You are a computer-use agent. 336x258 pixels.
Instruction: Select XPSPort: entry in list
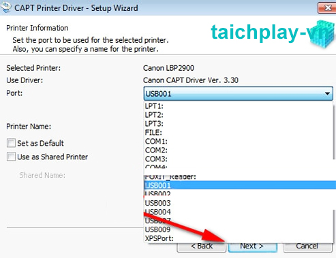click(x=239, y=238)
